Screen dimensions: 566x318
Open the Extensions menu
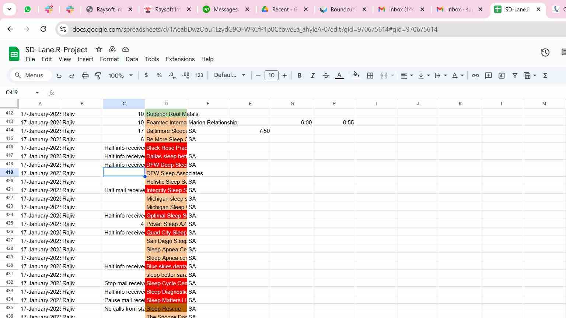180,59
